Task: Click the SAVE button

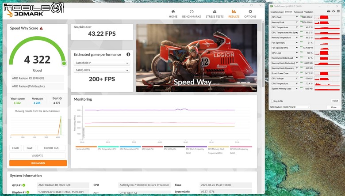Action: coord(30,148)
